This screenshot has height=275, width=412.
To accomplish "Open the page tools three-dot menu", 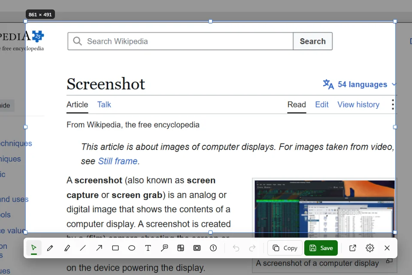I will [393, 104].
